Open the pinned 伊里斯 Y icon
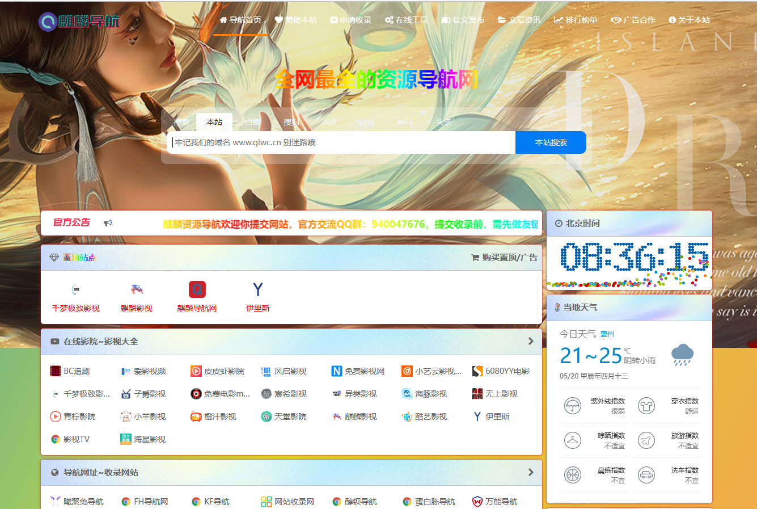 point(258,289)
